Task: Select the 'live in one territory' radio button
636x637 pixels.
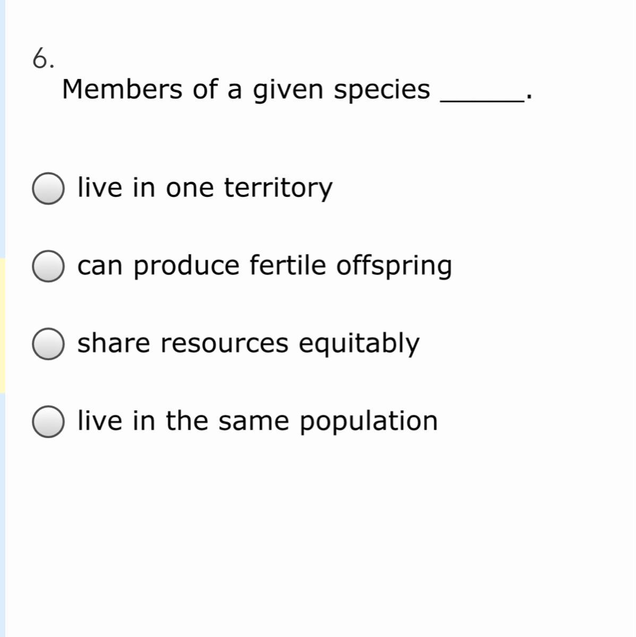Action: pos(48,188)
